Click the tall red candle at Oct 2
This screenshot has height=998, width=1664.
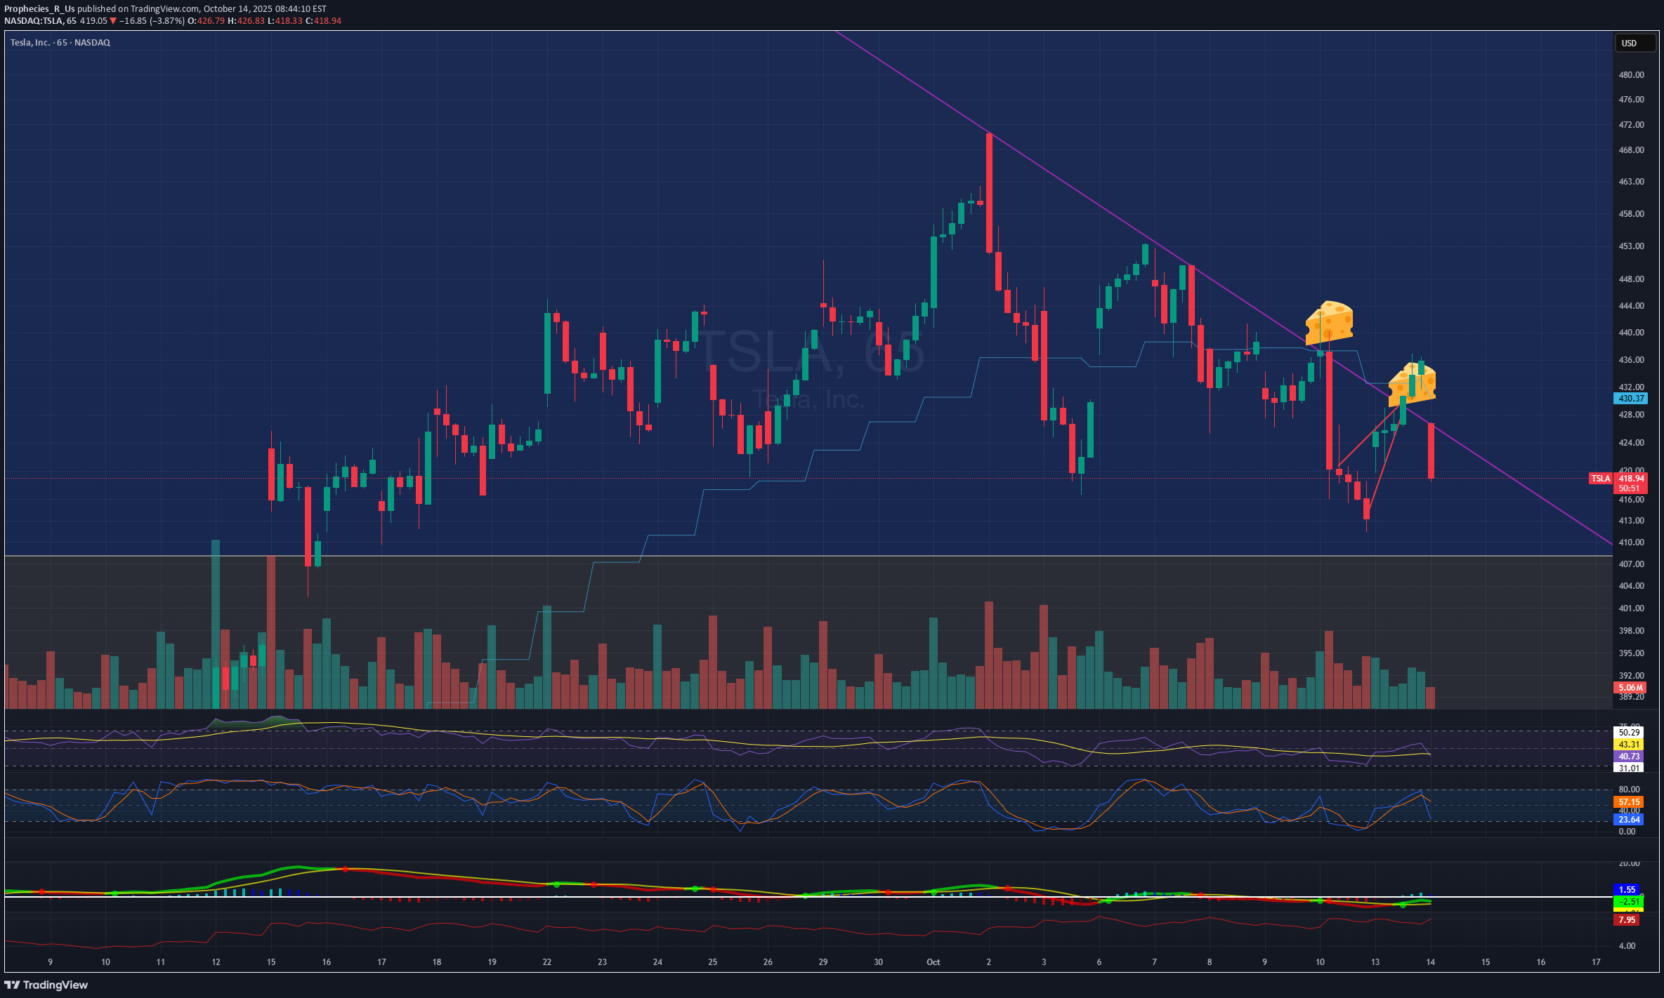point(989,192)
